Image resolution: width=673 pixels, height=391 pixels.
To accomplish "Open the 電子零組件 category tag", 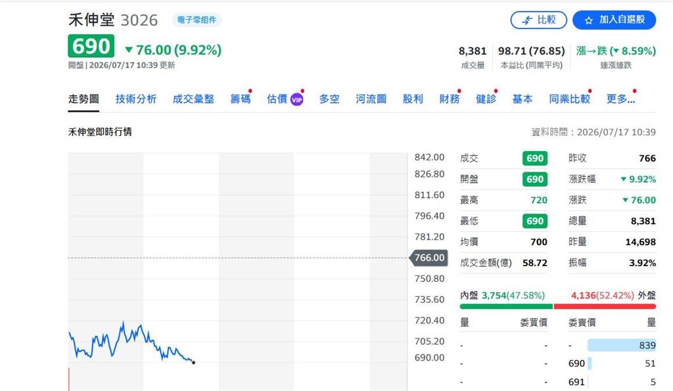I will click(x=197, y=20).
